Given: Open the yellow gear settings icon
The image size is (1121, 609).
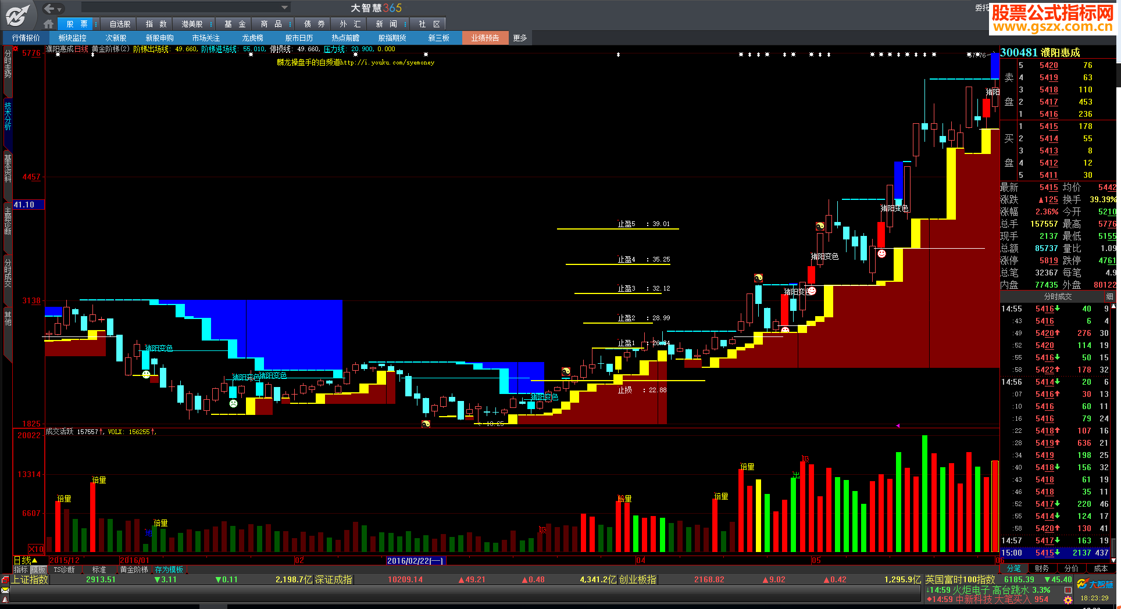Looking at the screenshot, I should click(1068, 600).
